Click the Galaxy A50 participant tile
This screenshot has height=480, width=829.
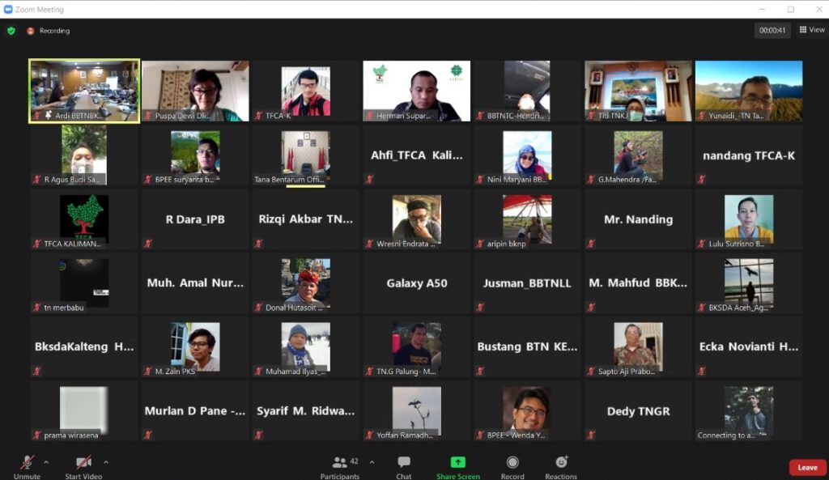416,283
